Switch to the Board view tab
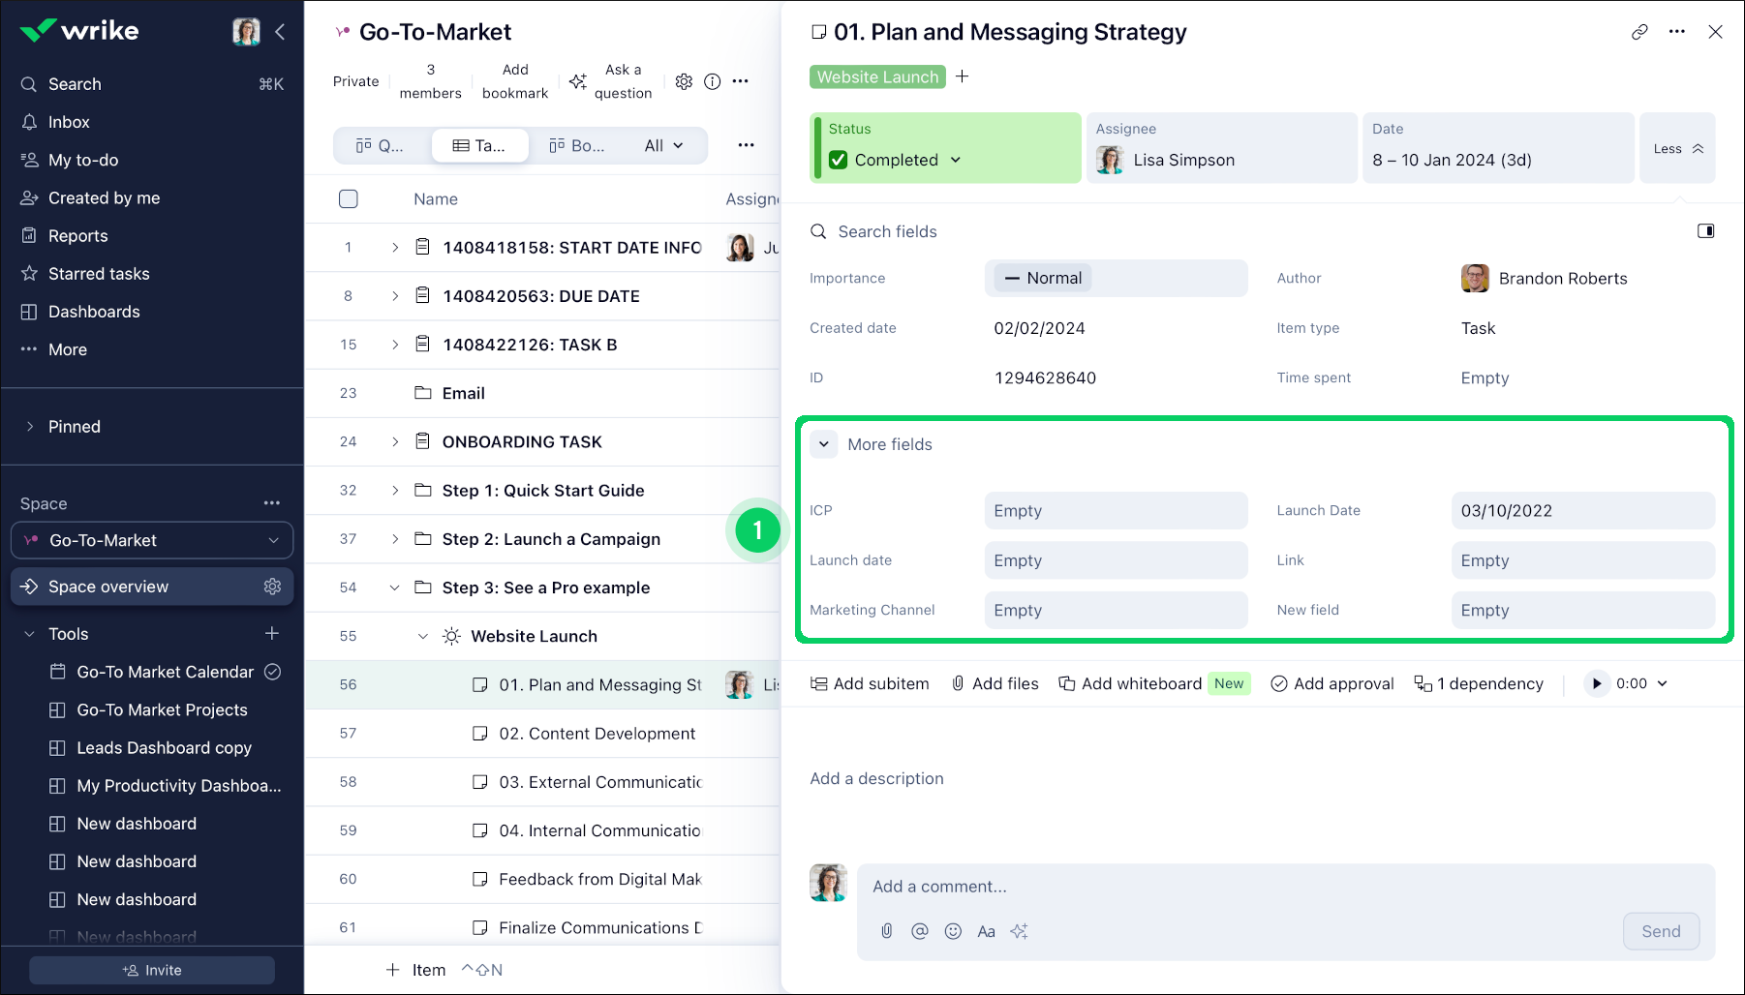Screen dimensions: 1745x995 [x=576, y=145]
